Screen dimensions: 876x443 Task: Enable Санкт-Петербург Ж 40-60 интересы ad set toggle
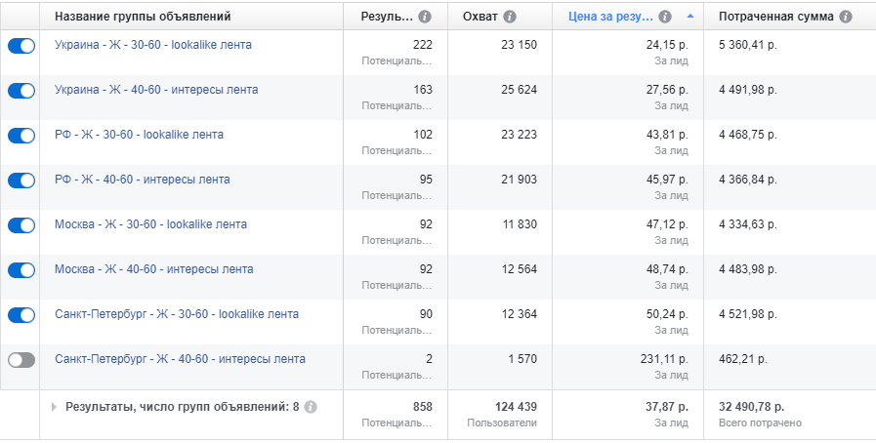pos(21,360)
